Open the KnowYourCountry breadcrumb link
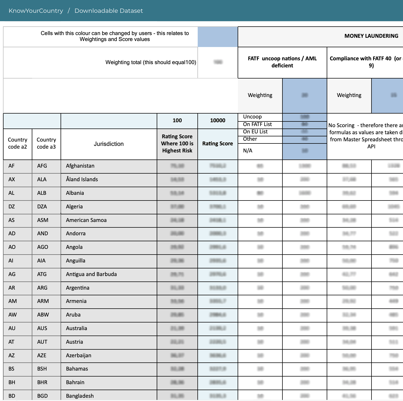 coord(36,11)
